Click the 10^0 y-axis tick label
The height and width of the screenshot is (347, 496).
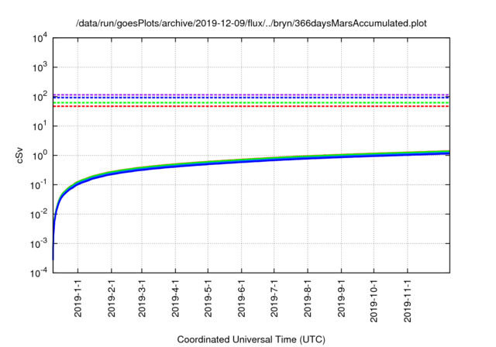coord(40,156)
